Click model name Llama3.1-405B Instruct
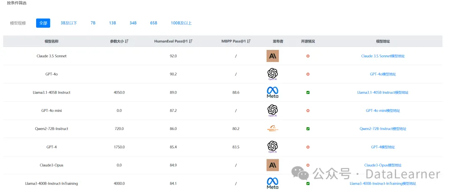The height and width of the screenshot is (192, 454). point(52,92)
